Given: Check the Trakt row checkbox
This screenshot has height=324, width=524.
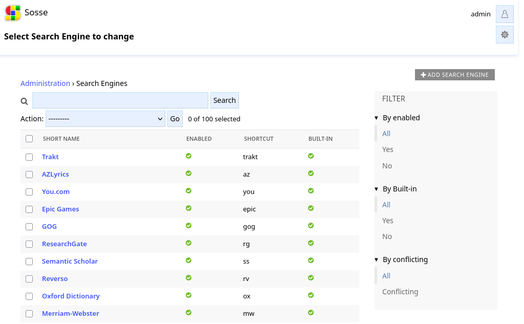Looking at the screenshot, I should [x=29, y=157].
